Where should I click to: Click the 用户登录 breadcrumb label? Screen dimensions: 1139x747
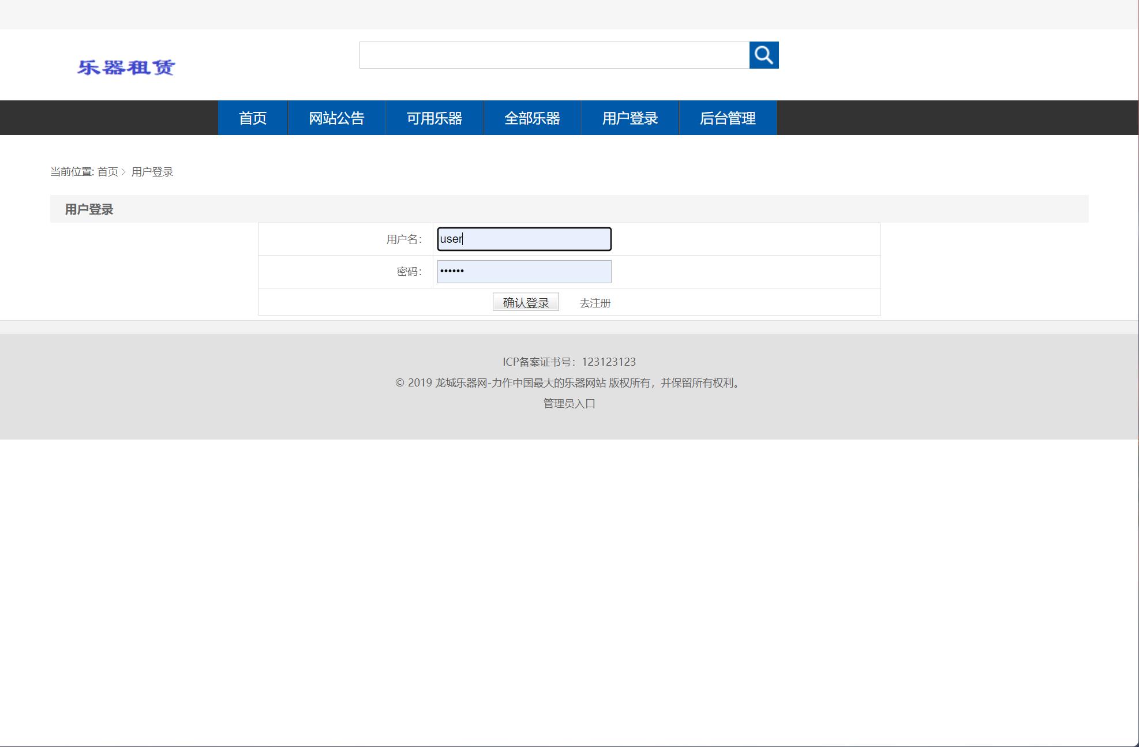pos(153,171)
